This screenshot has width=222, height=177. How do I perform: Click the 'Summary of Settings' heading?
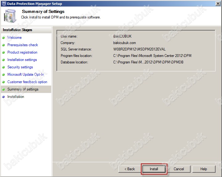coord(43,11)
